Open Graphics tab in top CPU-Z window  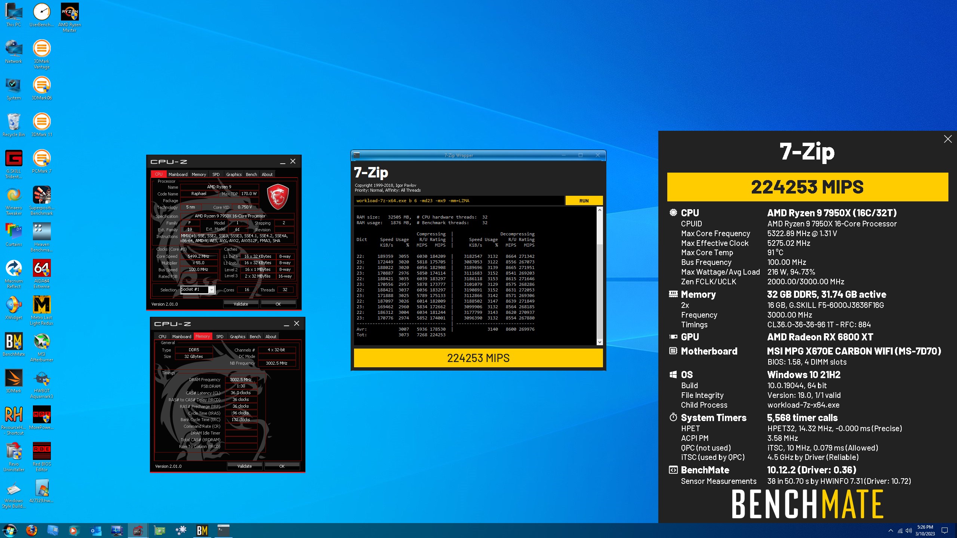(x=234, y=174)
